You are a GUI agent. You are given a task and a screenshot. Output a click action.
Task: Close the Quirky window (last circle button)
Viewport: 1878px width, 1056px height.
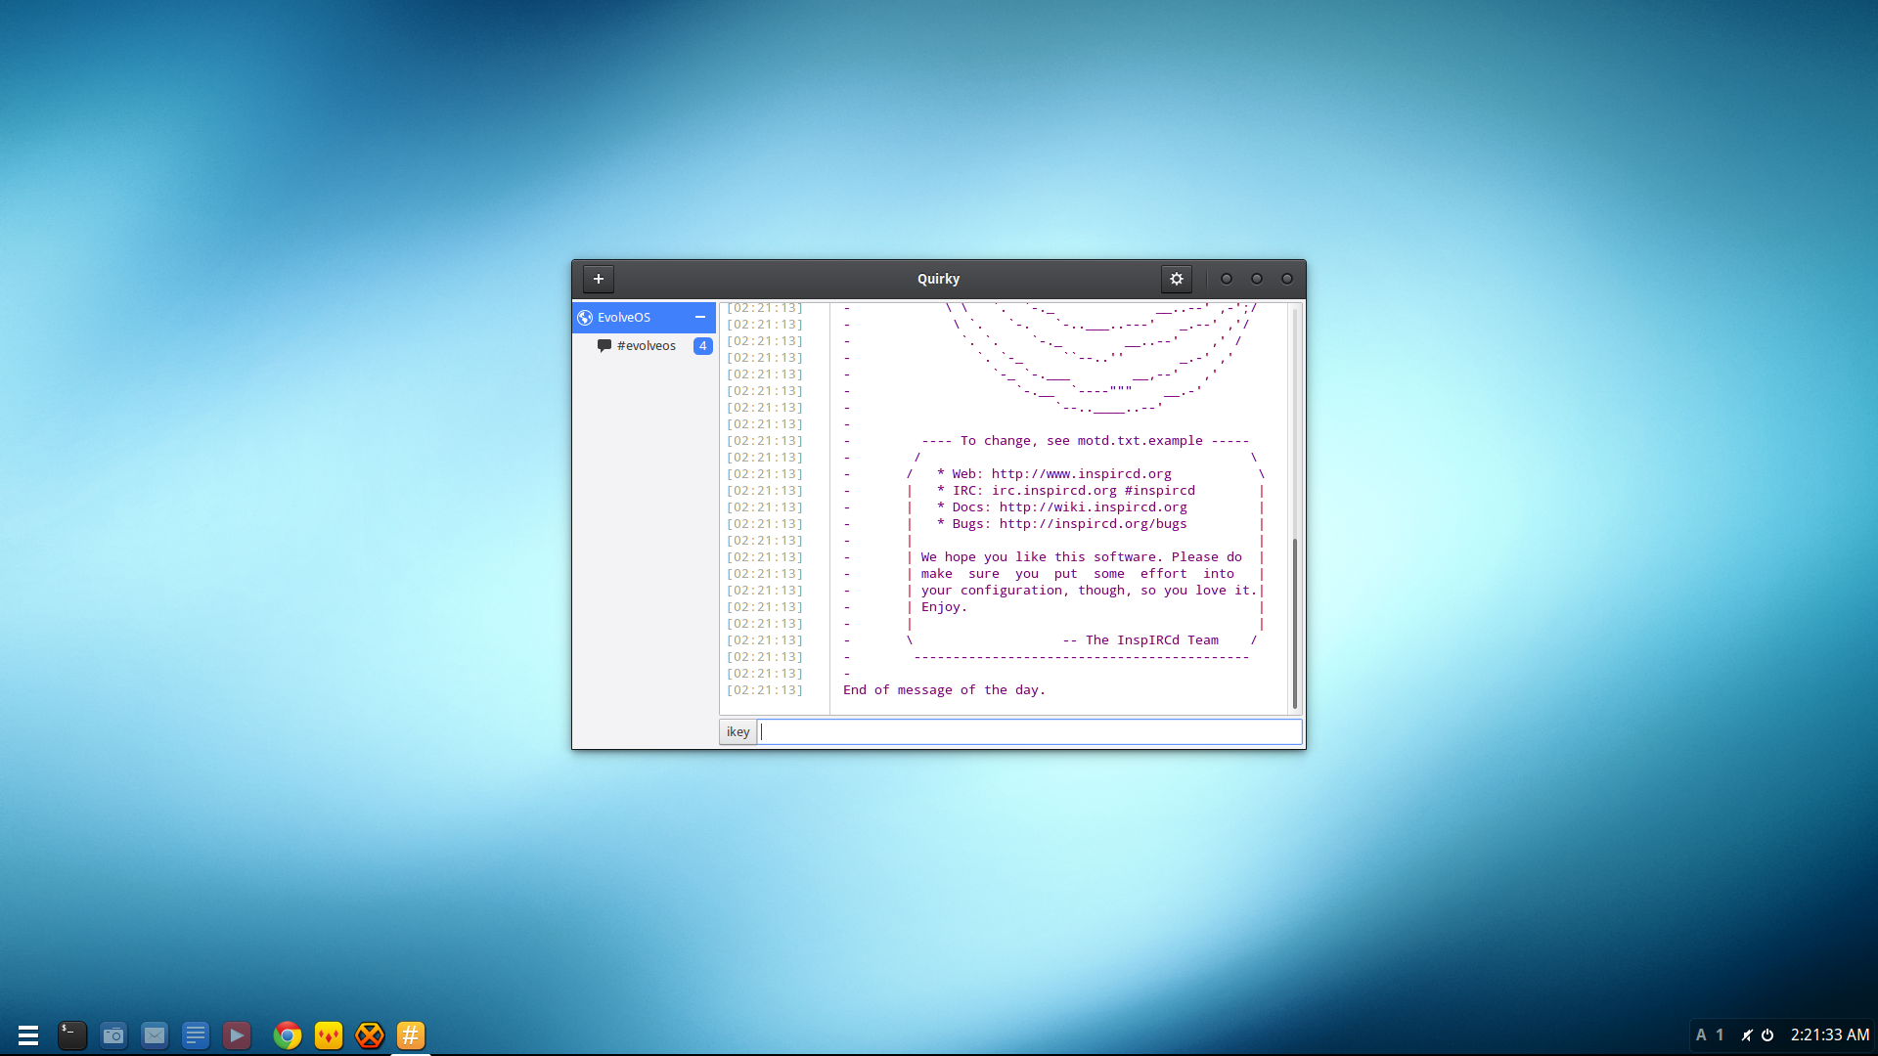(1287, 279)
